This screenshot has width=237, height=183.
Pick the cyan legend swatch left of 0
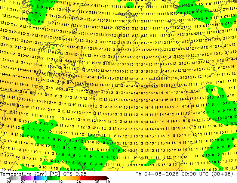45,178
